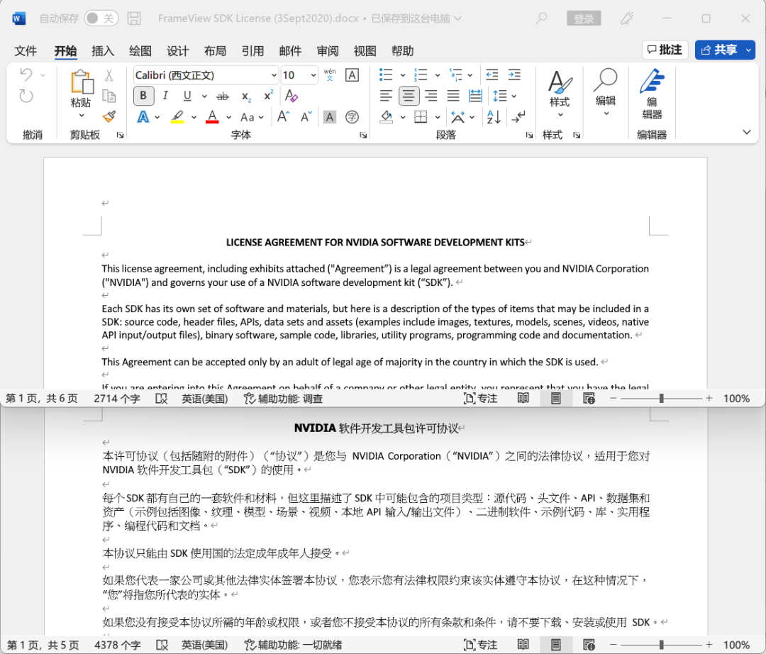The width and height of the screenshot is (766, 654).
Task: Open Focus mode in top window status bar
Action: pos(480,399)
